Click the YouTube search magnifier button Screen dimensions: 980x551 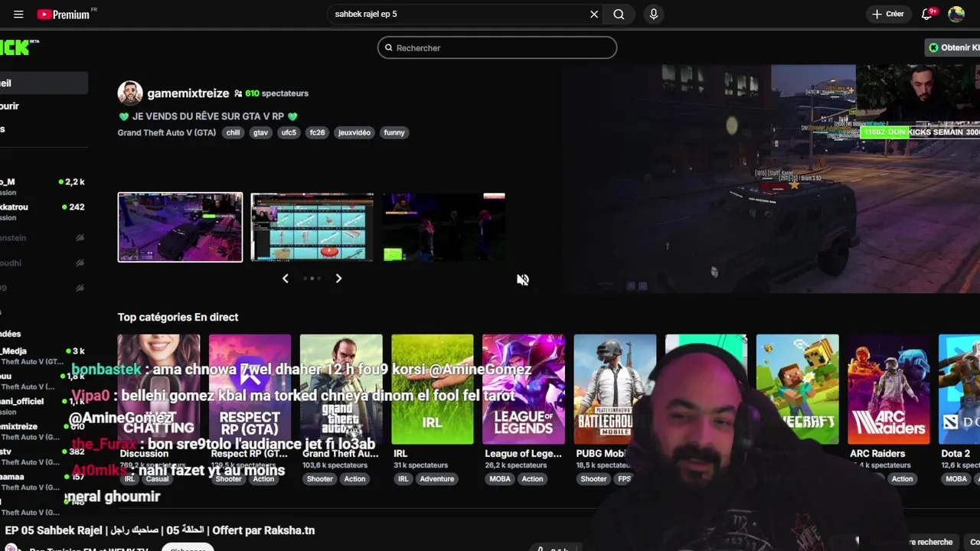coord(619,14)
